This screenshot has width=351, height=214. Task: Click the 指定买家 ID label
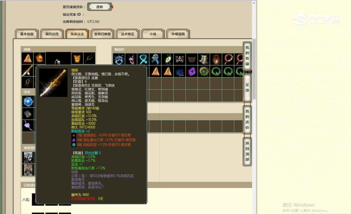point(73,15)
